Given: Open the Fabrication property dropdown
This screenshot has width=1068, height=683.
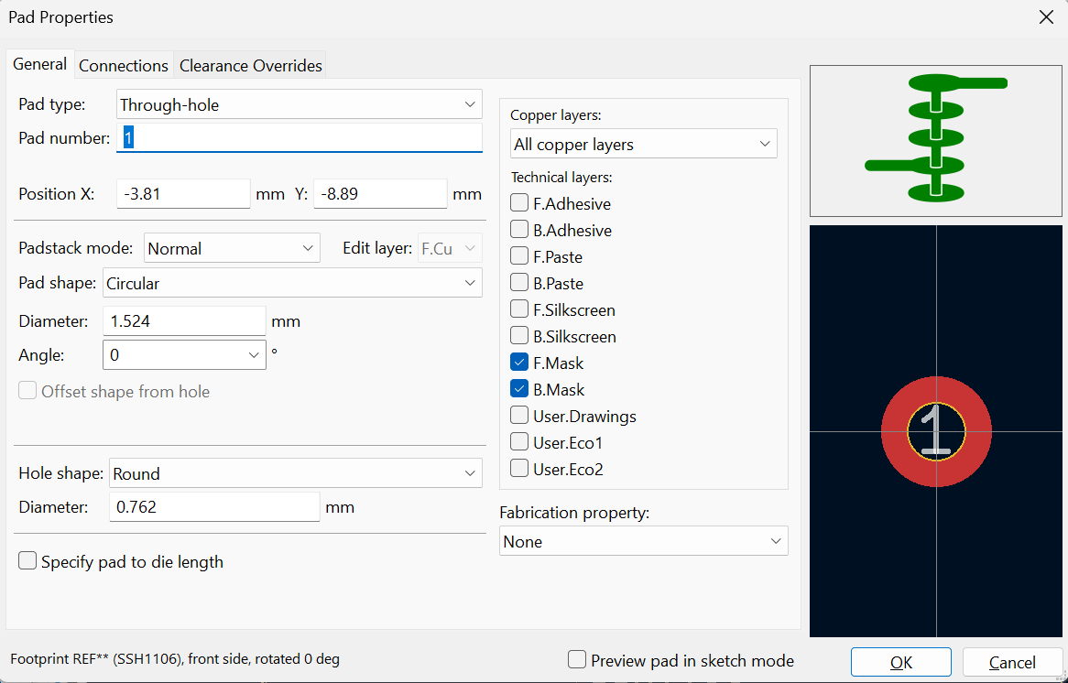Looking at the screenshot, I should (643, 541).
